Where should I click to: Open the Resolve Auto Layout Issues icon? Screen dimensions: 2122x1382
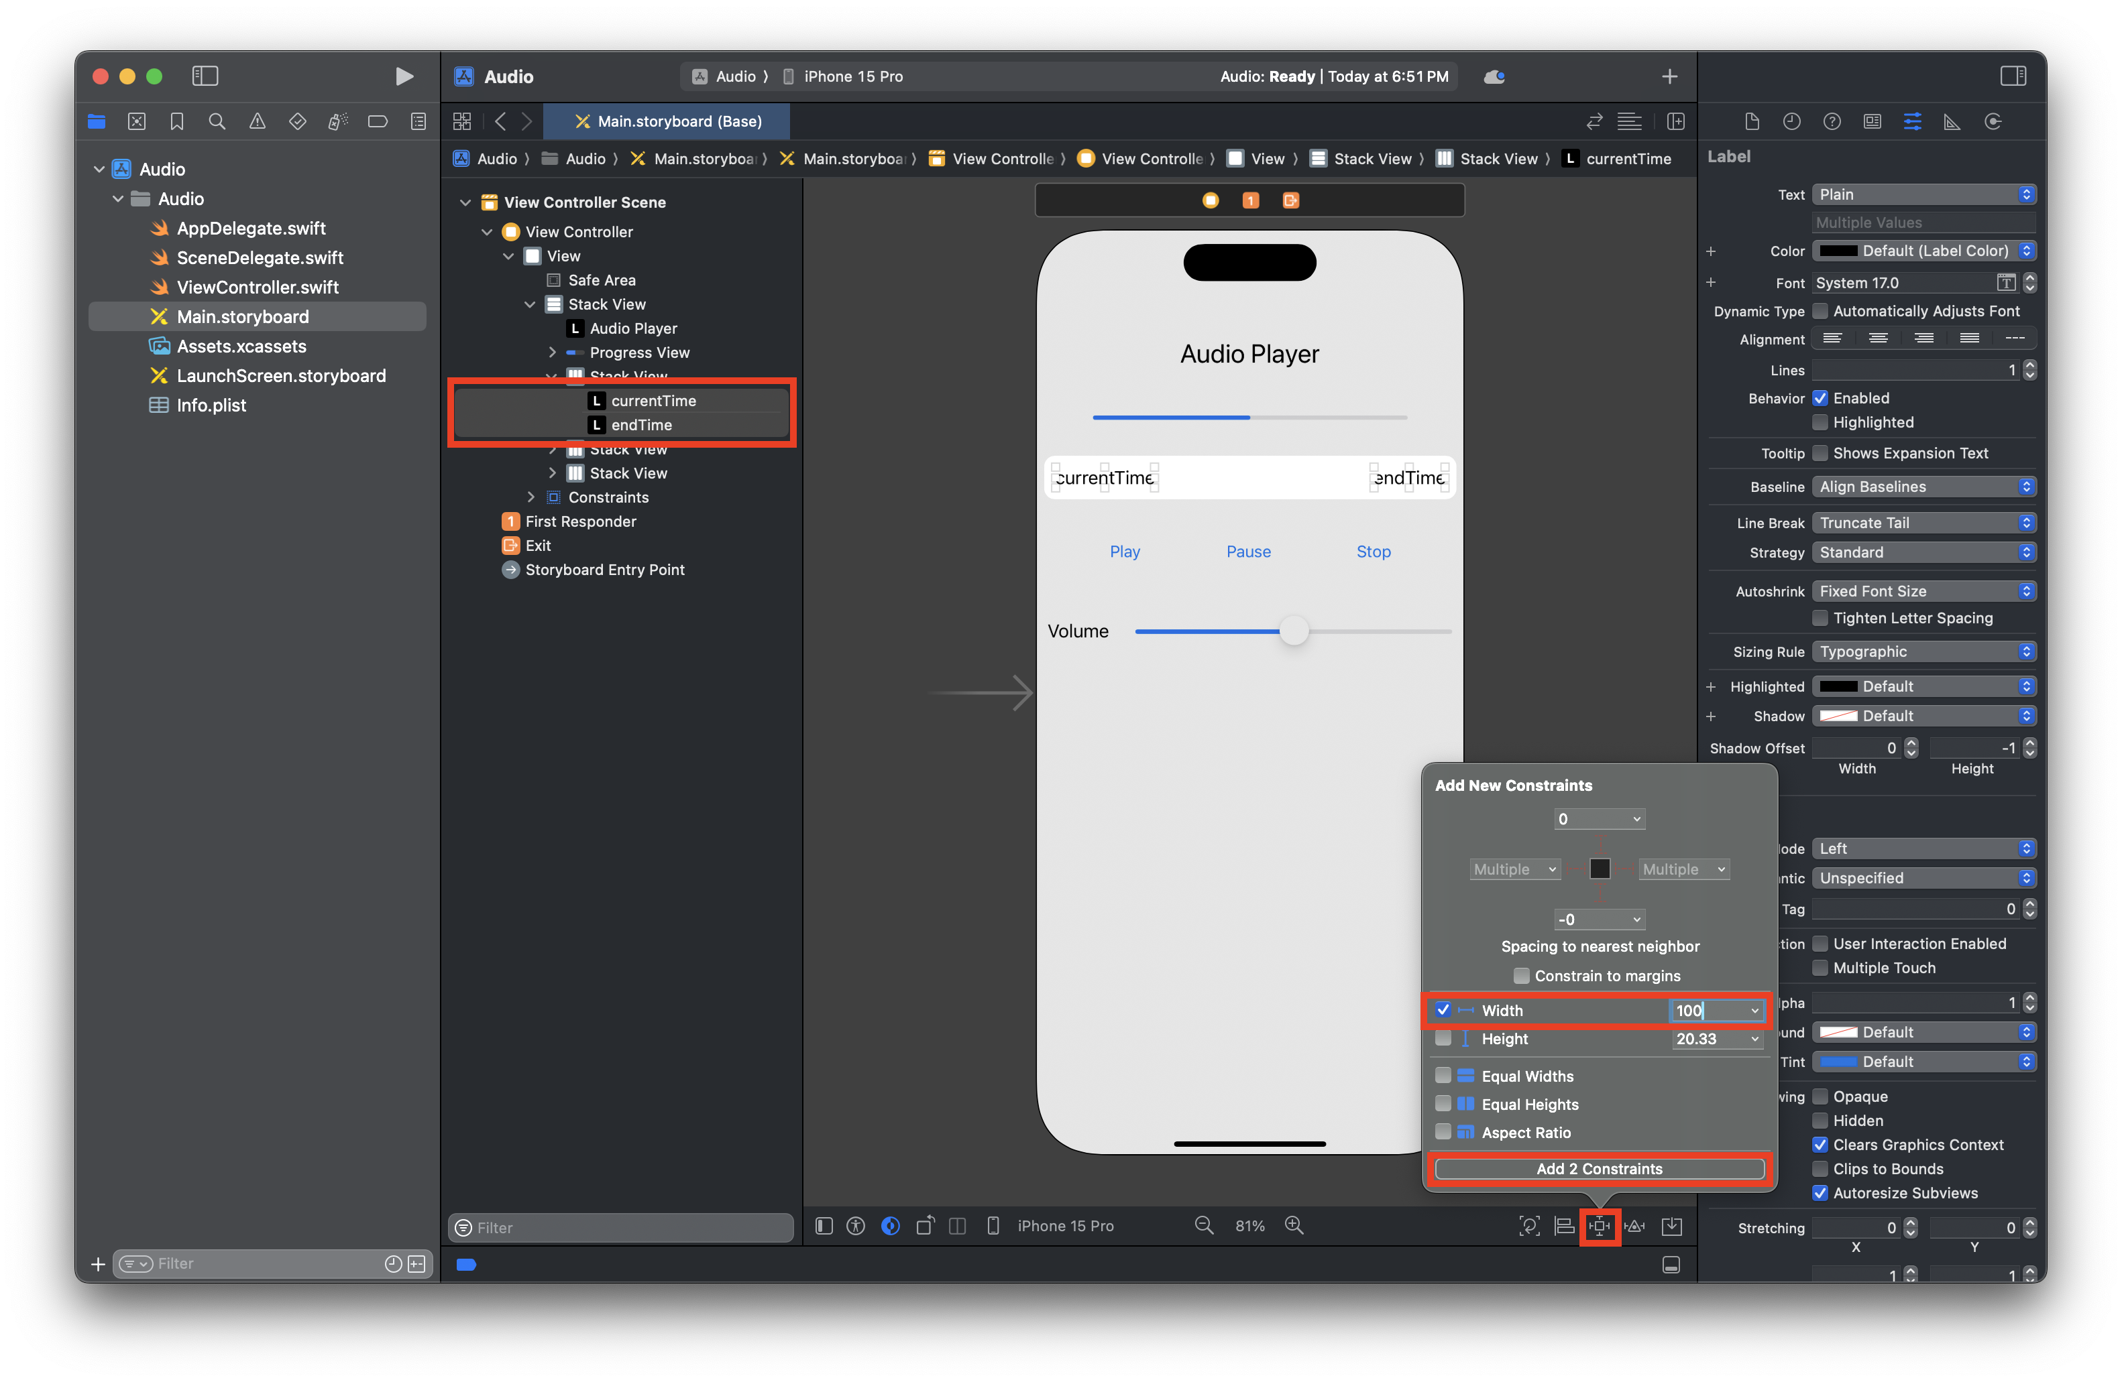pyautogui.click(x=1635, y=1226)
